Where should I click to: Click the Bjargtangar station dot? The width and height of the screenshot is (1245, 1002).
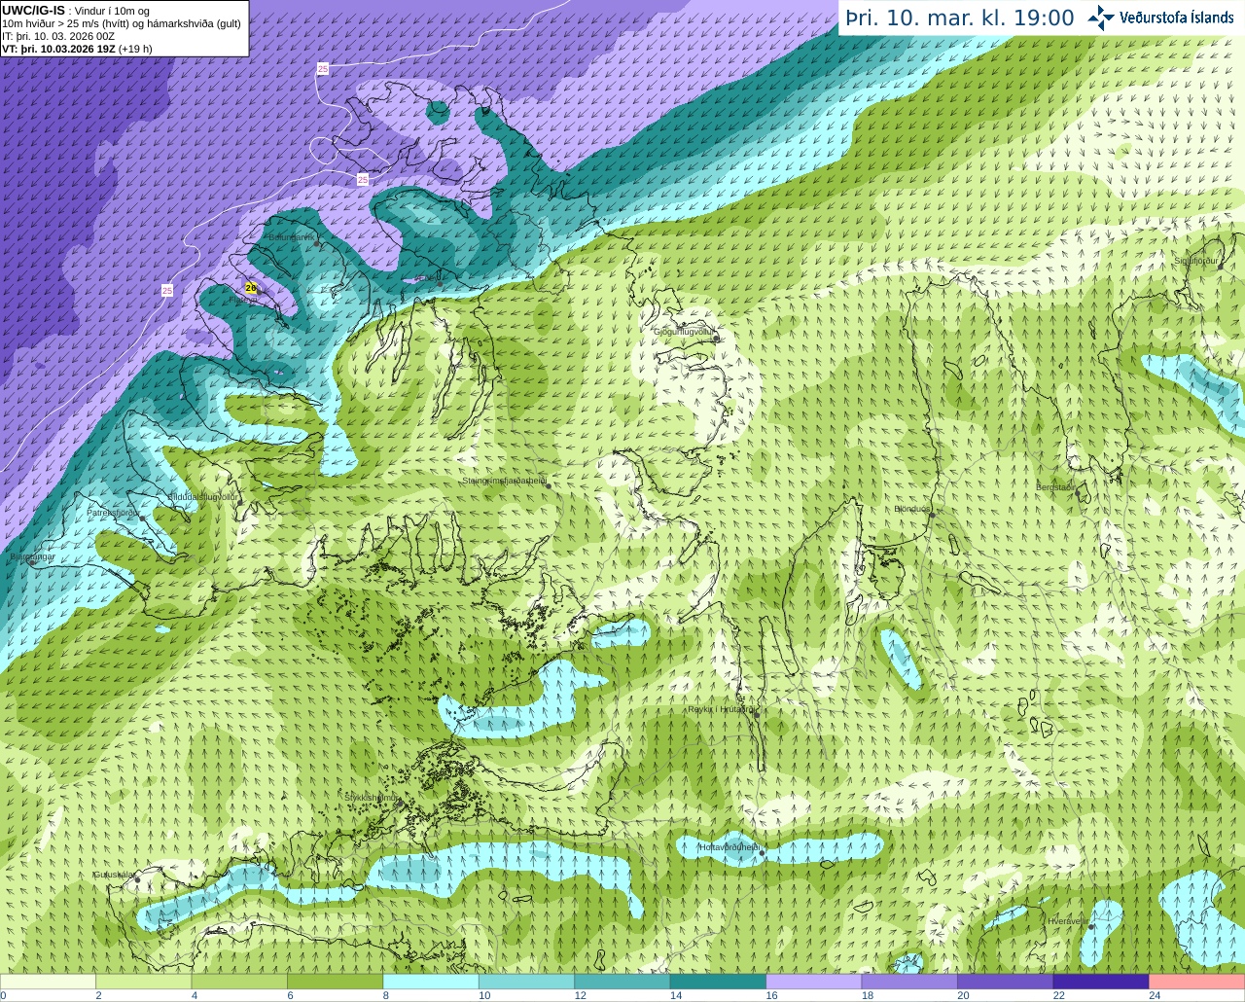(32, 563)
